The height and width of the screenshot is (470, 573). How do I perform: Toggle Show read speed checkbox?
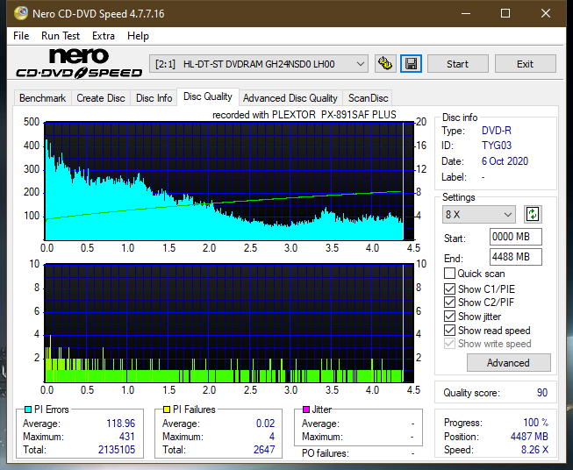[449, 330]
